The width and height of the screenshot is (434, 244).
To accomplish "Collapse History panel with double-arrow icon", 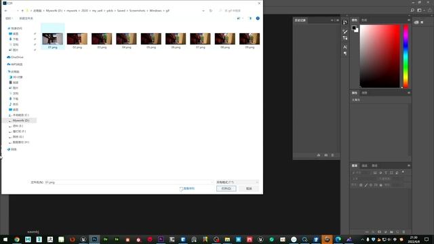I will [x=332, y=20].
